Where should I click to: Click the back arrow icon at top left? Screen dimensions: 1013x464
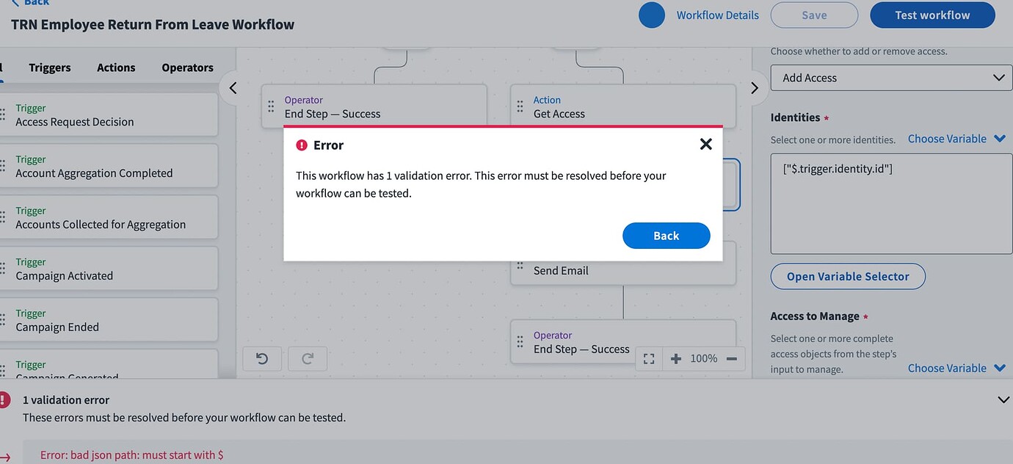click(16, 3)
